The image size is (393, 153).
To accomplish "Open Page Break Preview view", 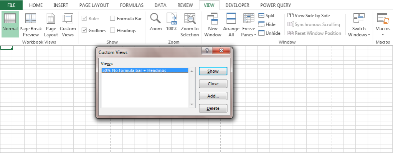I will point(31,24).
